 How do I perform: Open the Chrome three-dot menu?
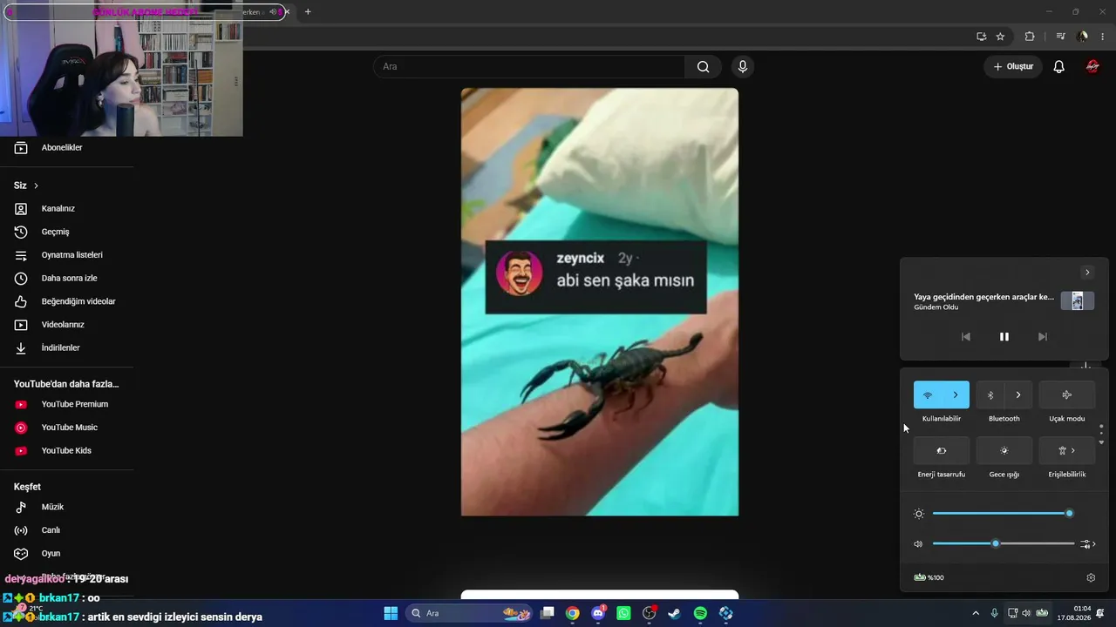click(1103, 37)
